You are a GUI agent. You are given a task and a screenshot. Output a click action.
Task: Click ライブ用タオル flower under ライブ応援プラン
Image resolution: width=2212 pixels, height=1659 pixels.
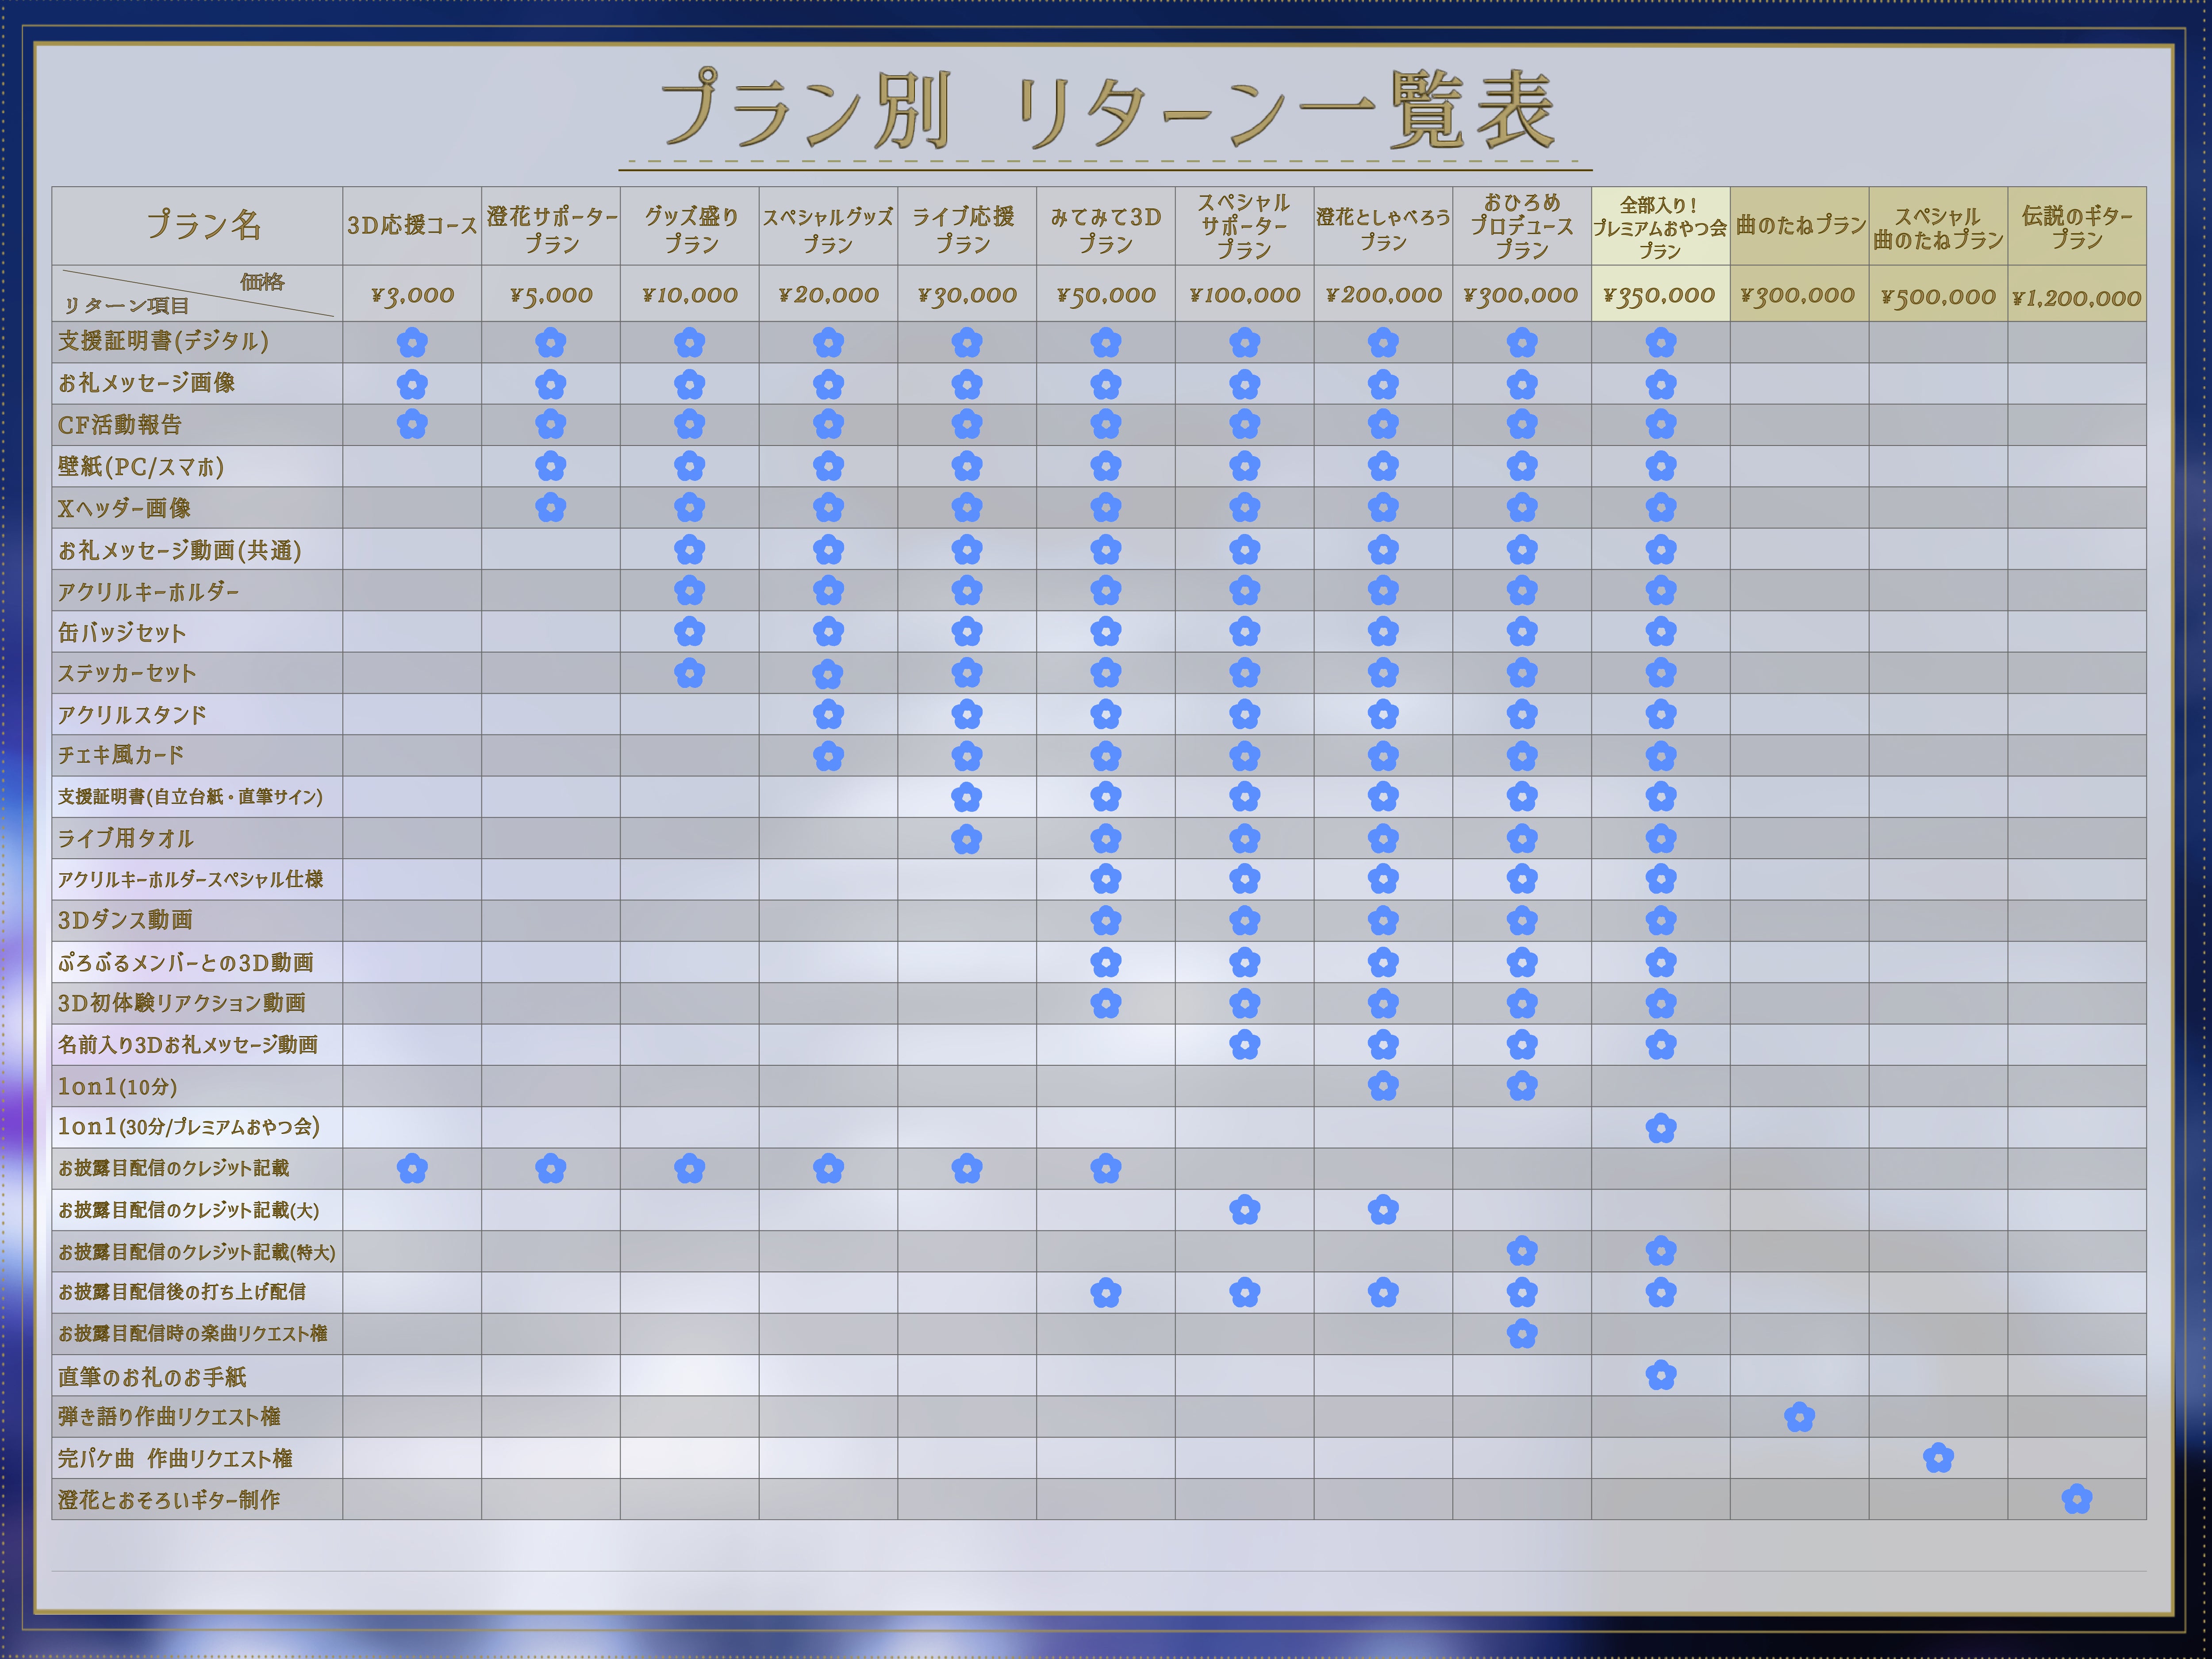coord(967,839)
